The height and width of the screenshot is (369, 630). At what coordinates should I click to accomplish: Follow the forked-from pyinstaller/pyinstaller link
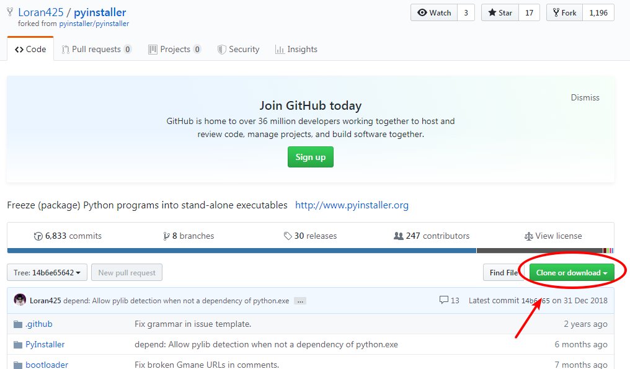[94, 24]
